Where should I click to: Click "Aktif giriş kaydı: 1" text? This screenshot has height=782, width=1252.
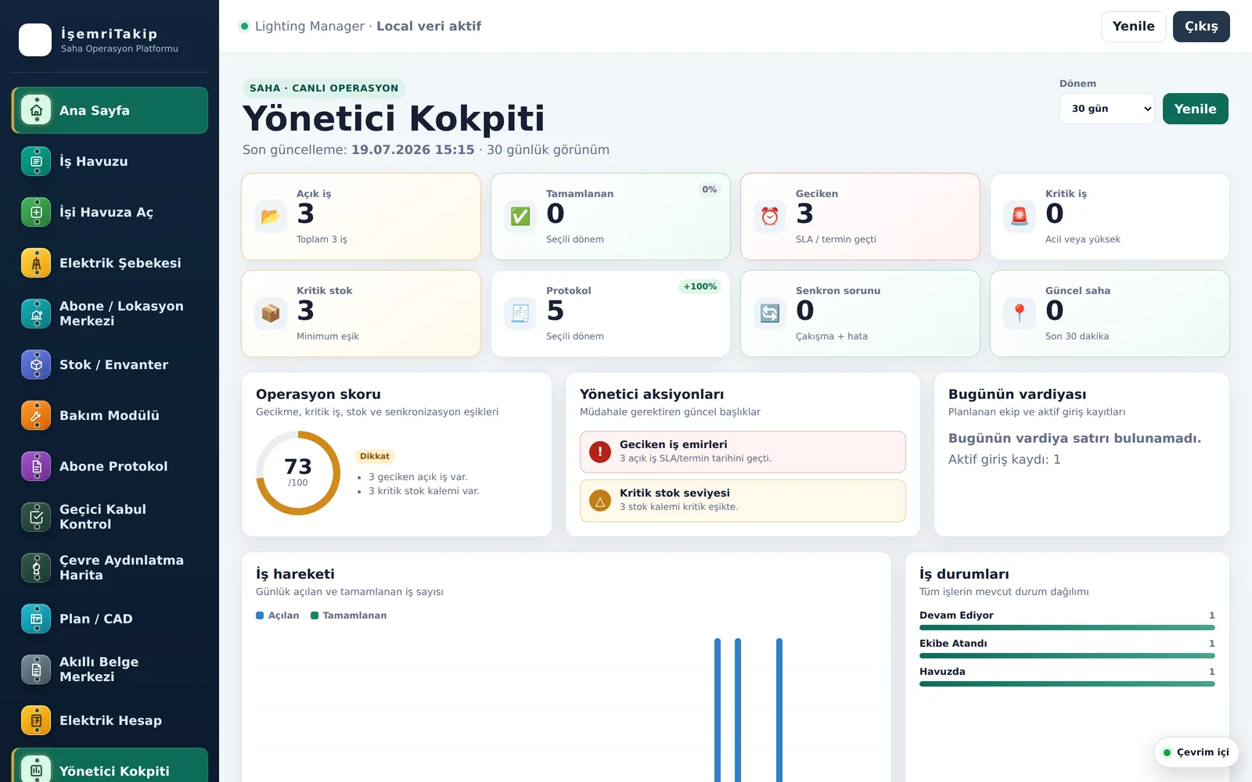pyautogui.click(x=1005, y=460)
